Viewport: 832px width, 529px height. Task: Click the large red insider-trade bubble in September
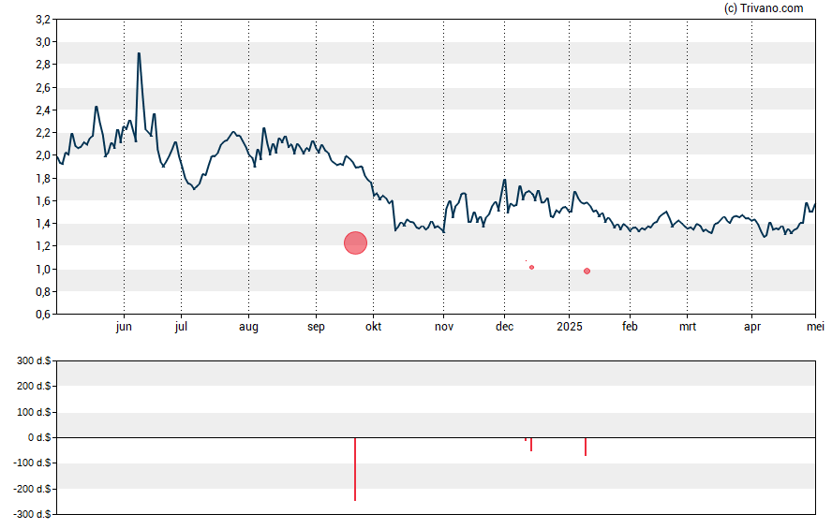(x=355, y=243)
